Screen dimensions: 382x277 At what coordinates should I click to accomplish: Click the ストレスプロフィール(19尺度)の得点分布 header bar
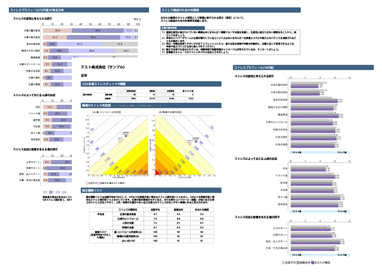pyautogui.click(x=79, y=10)
